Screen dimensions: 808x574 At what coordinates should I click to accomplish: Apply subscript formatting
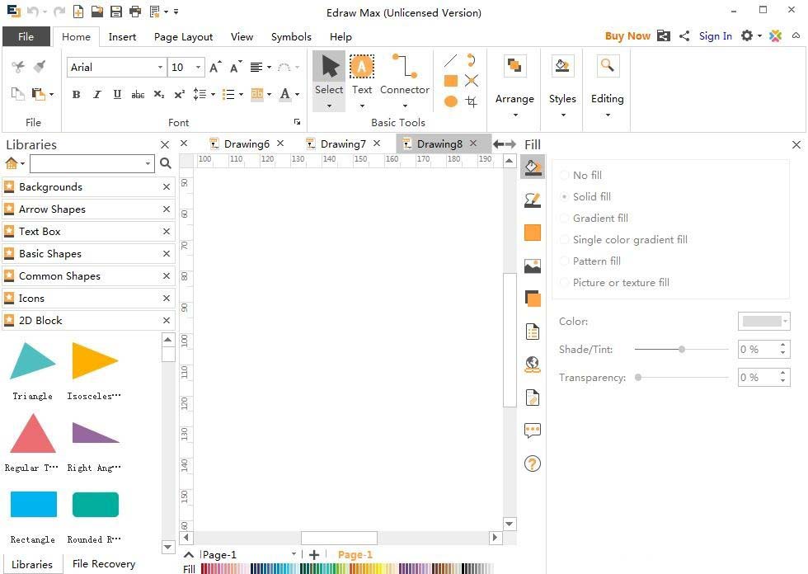(158, 94)
